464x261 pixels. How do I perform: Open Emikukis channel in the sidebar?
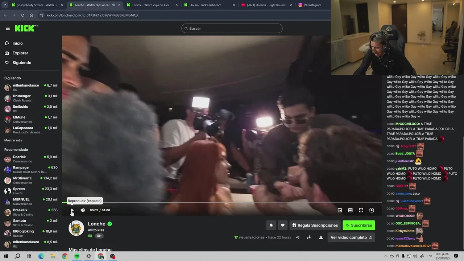tap(31, 109)
